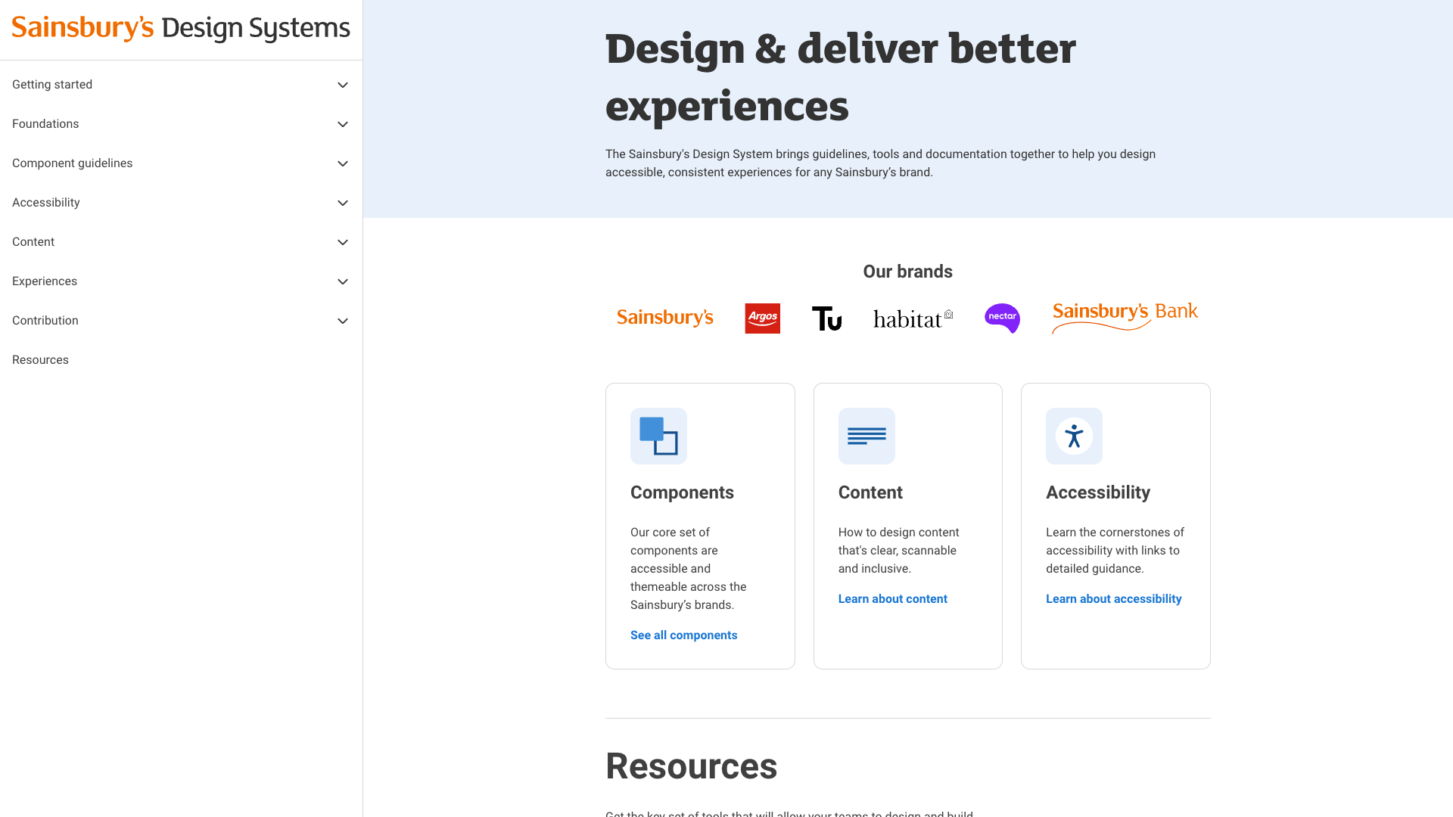Follow the Learn about content link
1453x817 pixels.
(892, 599)
